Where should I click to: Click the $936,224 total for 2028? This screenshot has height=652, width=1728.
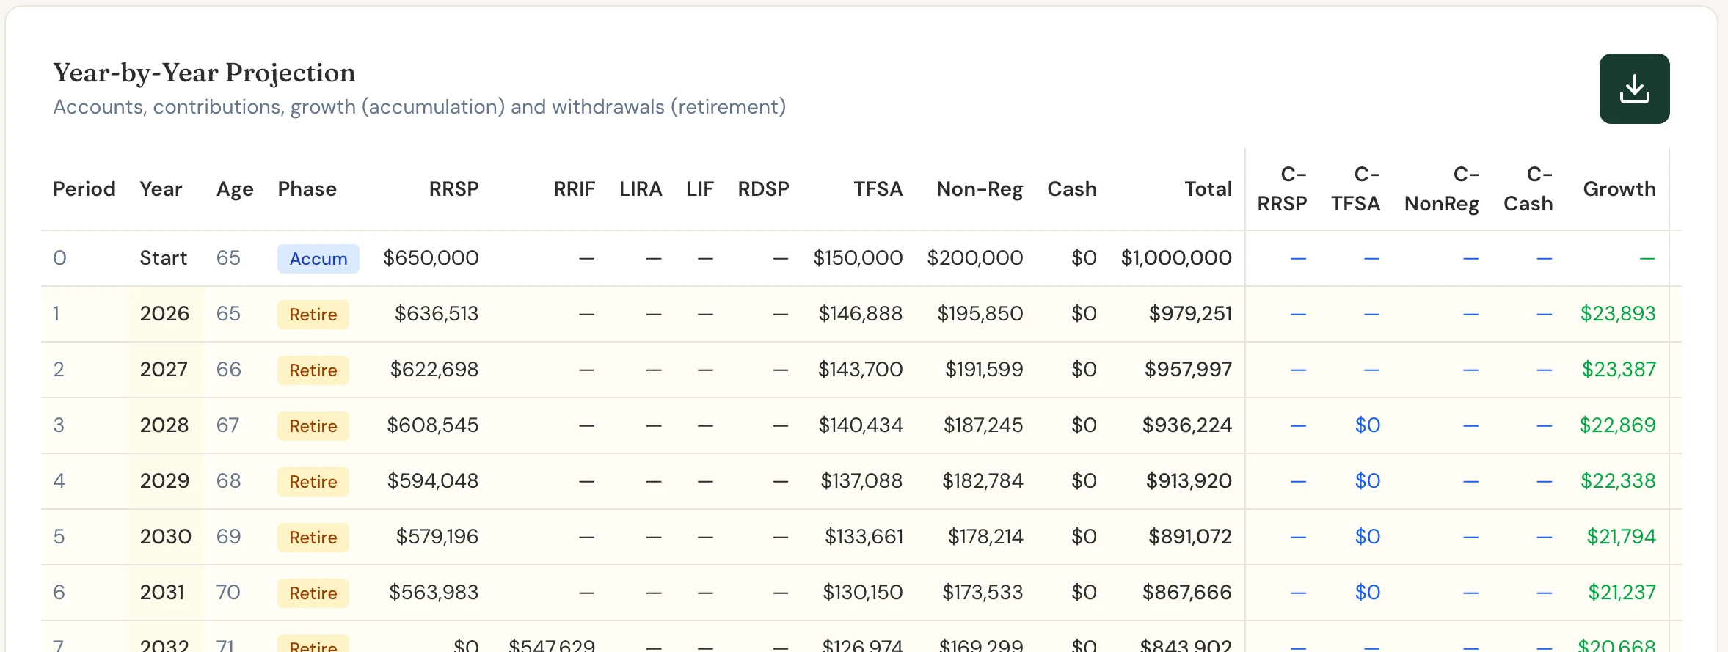point(1187,425)
